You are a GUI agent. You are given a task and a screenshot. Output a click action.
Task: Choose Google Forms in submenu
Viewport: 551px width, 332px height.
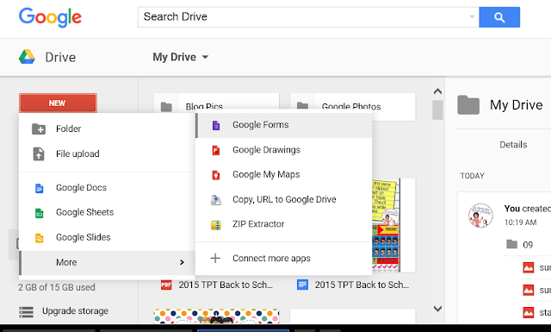tap(283, 125)
